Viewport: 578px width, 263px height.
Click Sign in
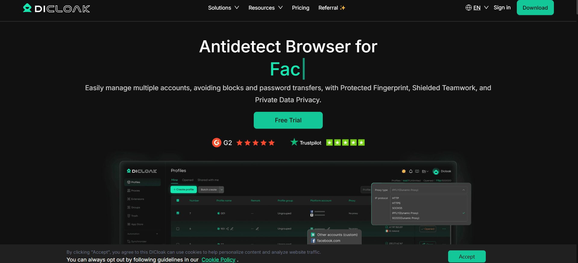[x=502, y=8]
